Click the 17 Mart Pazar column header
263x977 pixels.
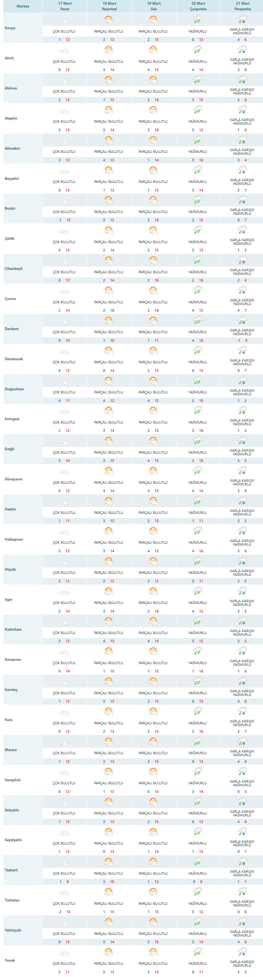coord(65,6)
